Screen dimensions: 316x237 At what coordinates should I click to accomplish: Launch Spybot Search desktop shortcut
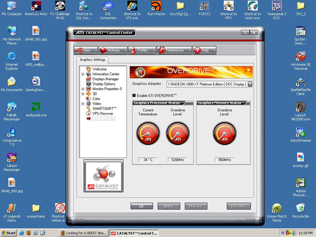pyautogui.click(x=301, y=36)
